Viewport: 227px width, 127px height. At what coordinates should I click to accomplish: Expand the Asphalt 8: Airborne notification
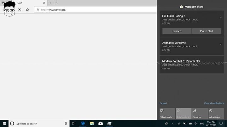click(x=220, y=44)
